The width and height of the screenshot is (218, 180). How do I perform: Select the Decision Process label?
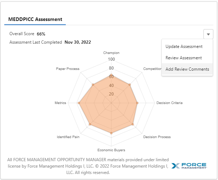coord(157,137)
